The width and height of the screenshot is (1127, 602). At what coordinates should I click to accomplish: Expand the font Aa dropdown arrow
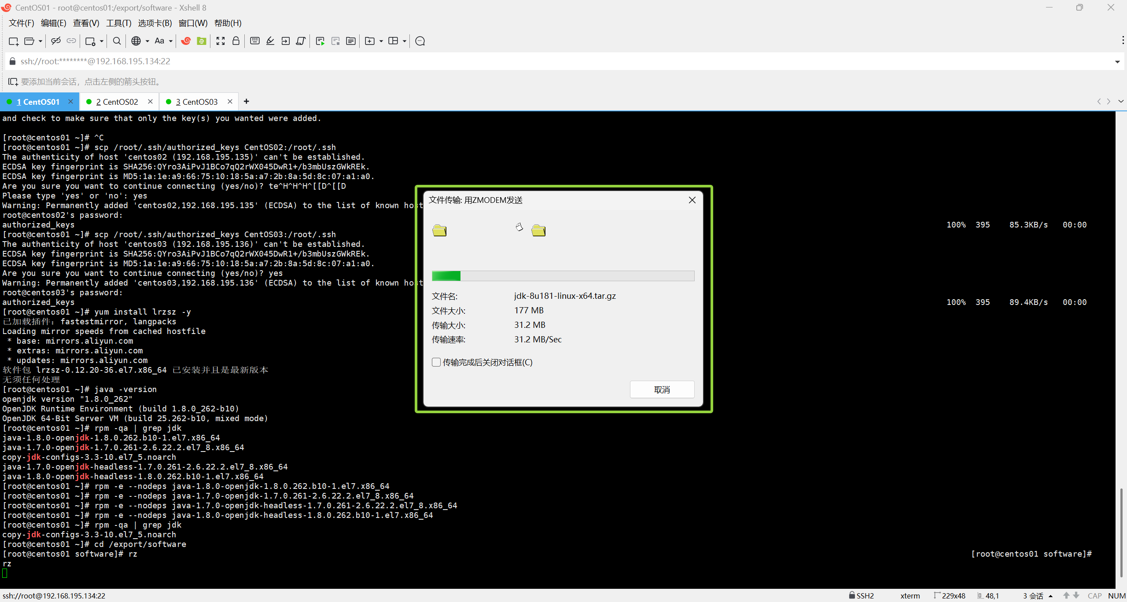click(x=171, y=41)
